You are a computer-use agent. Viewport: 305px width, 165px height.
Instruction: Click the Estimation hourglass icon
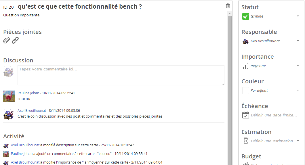[246, 141]
